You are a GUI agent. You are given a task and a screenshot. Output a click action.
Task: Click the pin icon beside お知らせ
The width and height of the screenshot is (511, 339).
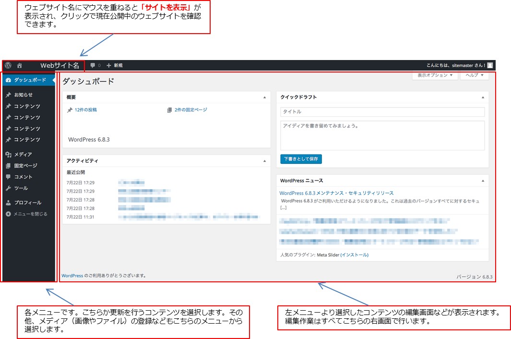pyautogui.click(x=9, y=95)
